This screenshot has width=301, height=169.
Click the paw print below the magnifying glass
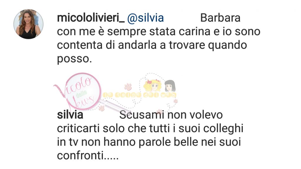coord(101,108)
